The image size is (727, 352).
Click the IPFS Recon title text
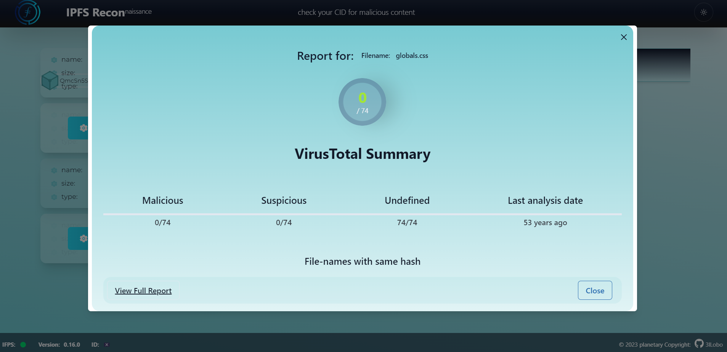(109, 12)
